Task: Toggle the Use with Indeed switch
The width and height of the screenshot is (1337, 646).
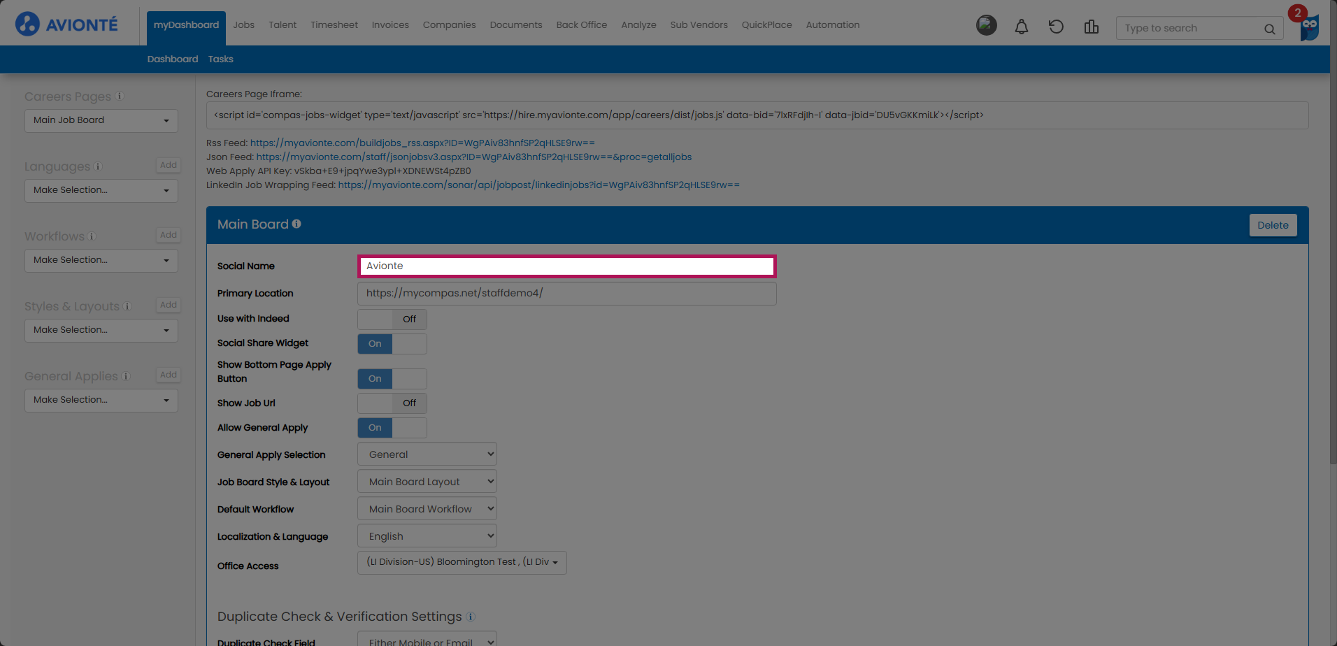Action: pos(392,320)
